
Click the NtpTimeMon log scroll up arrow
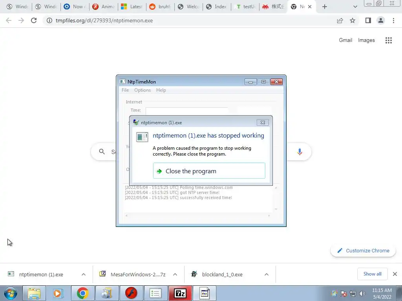276,188
